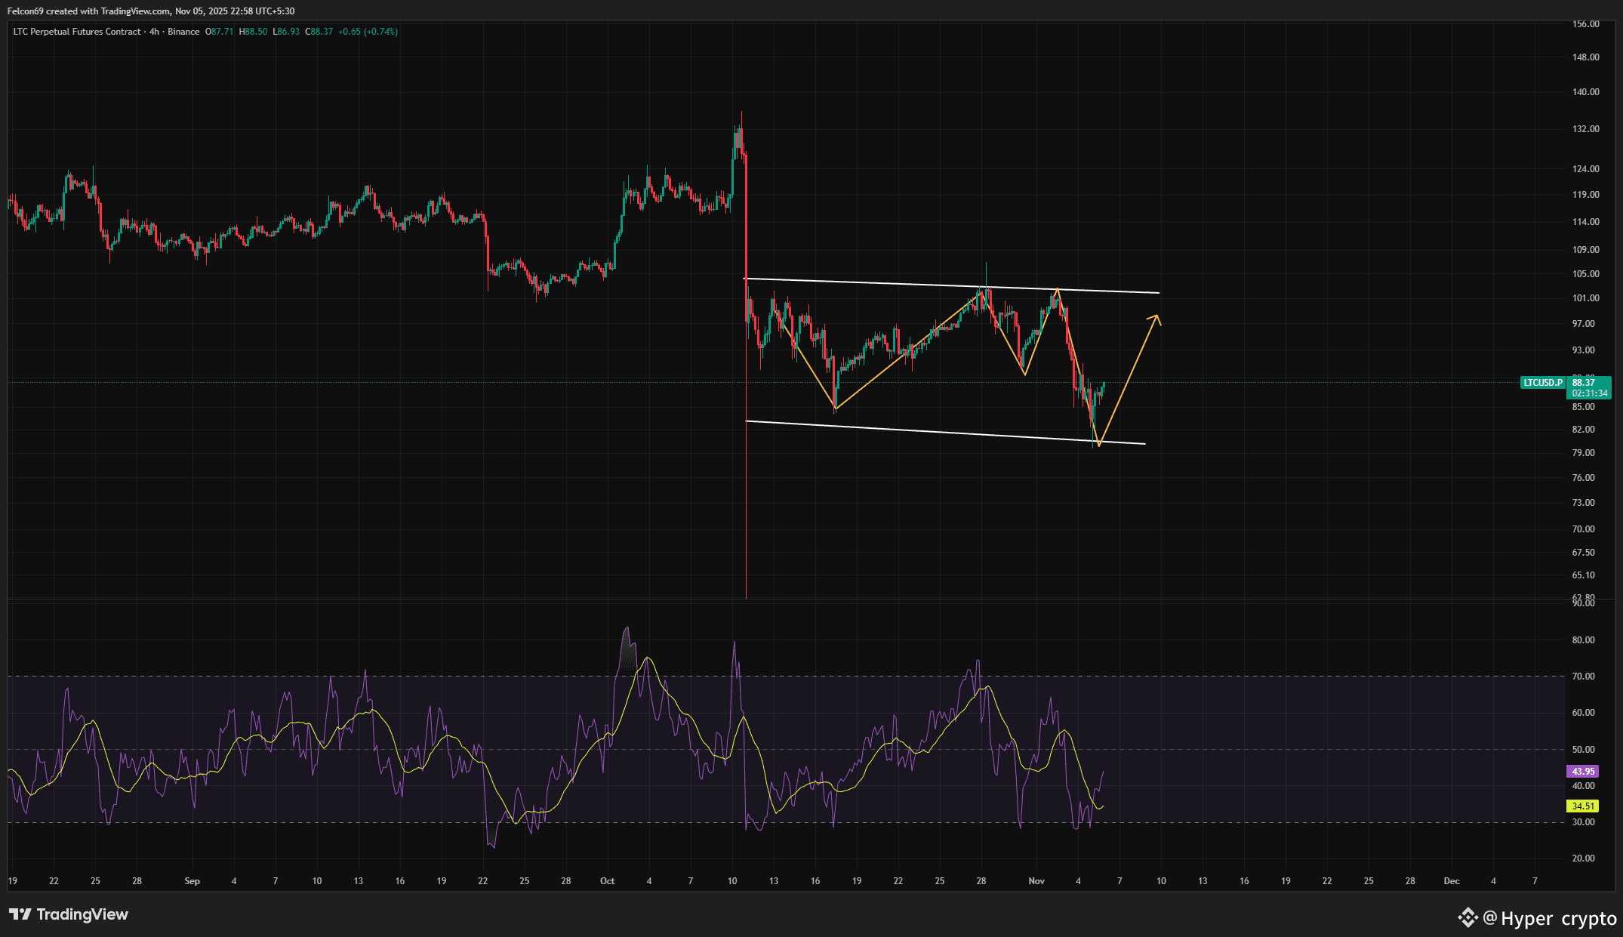Click the Oct label on time axis
This screenshot has height=937, width=1623.
coord(607,881)
